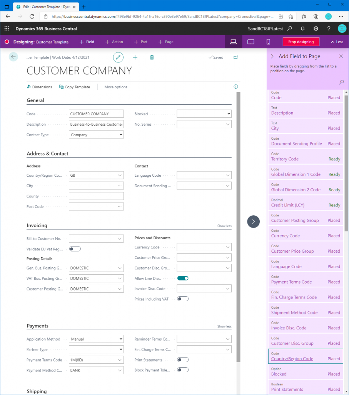This screenshot has width=349, height=395.
Task: Open the Payment Method Code dropdown
Action: click(x=120, y=370)
